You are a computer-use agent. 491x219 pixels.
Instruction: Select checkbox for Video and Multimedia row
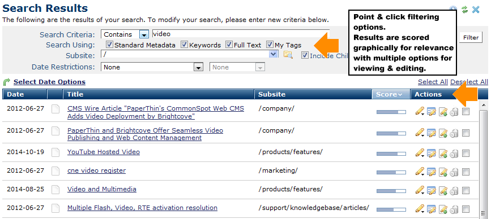click(466, 191)
